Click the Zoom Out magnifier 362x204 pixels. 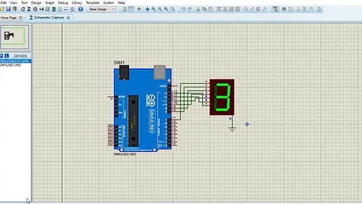pos(160,9)
